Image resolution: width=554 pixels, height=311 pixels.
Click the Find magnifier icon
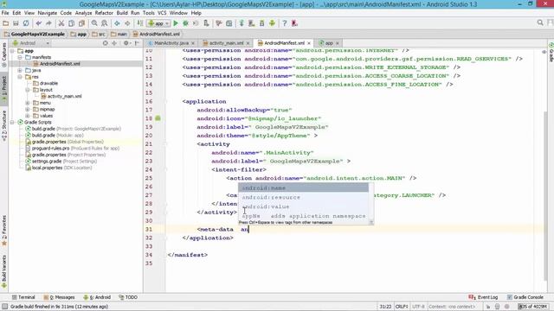click(x=94, y=23)
